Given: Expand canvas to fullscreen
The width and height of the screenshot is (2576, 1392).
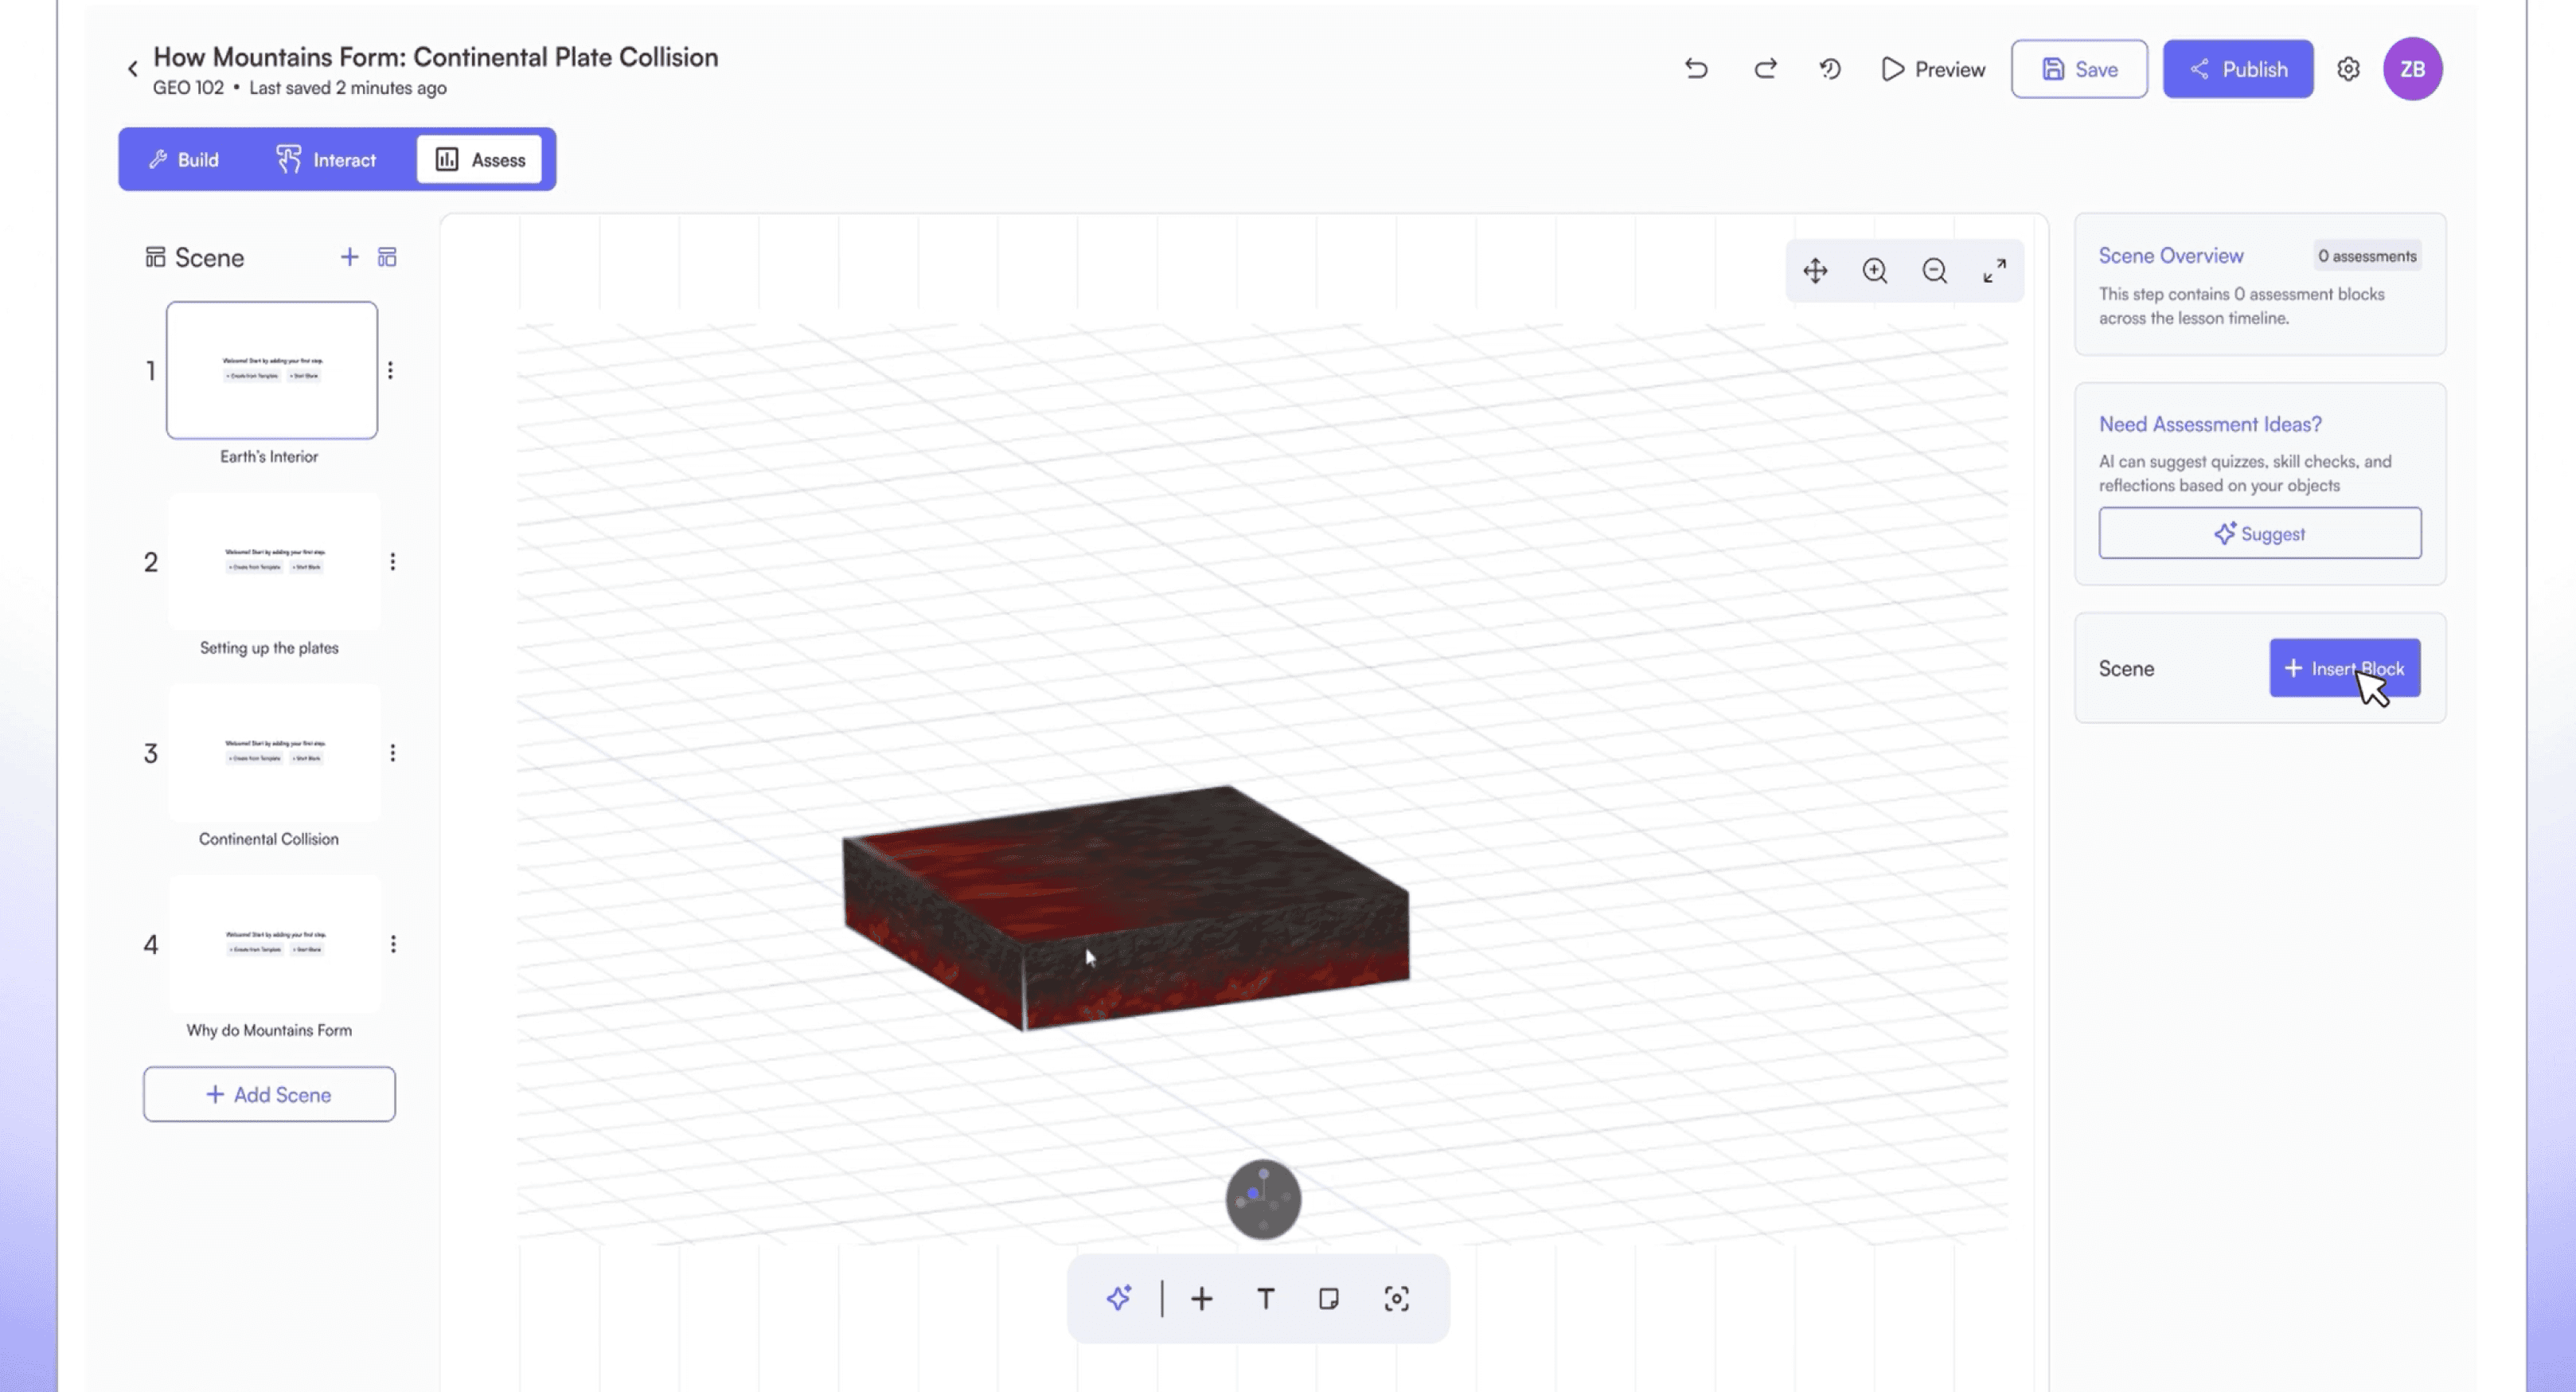Looking at the screenshot, I should point(1994,272).
